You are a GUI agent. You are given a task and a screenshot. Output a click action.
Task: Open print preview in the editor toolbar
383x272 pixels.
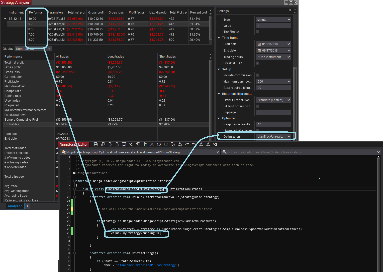pos(117,144)
